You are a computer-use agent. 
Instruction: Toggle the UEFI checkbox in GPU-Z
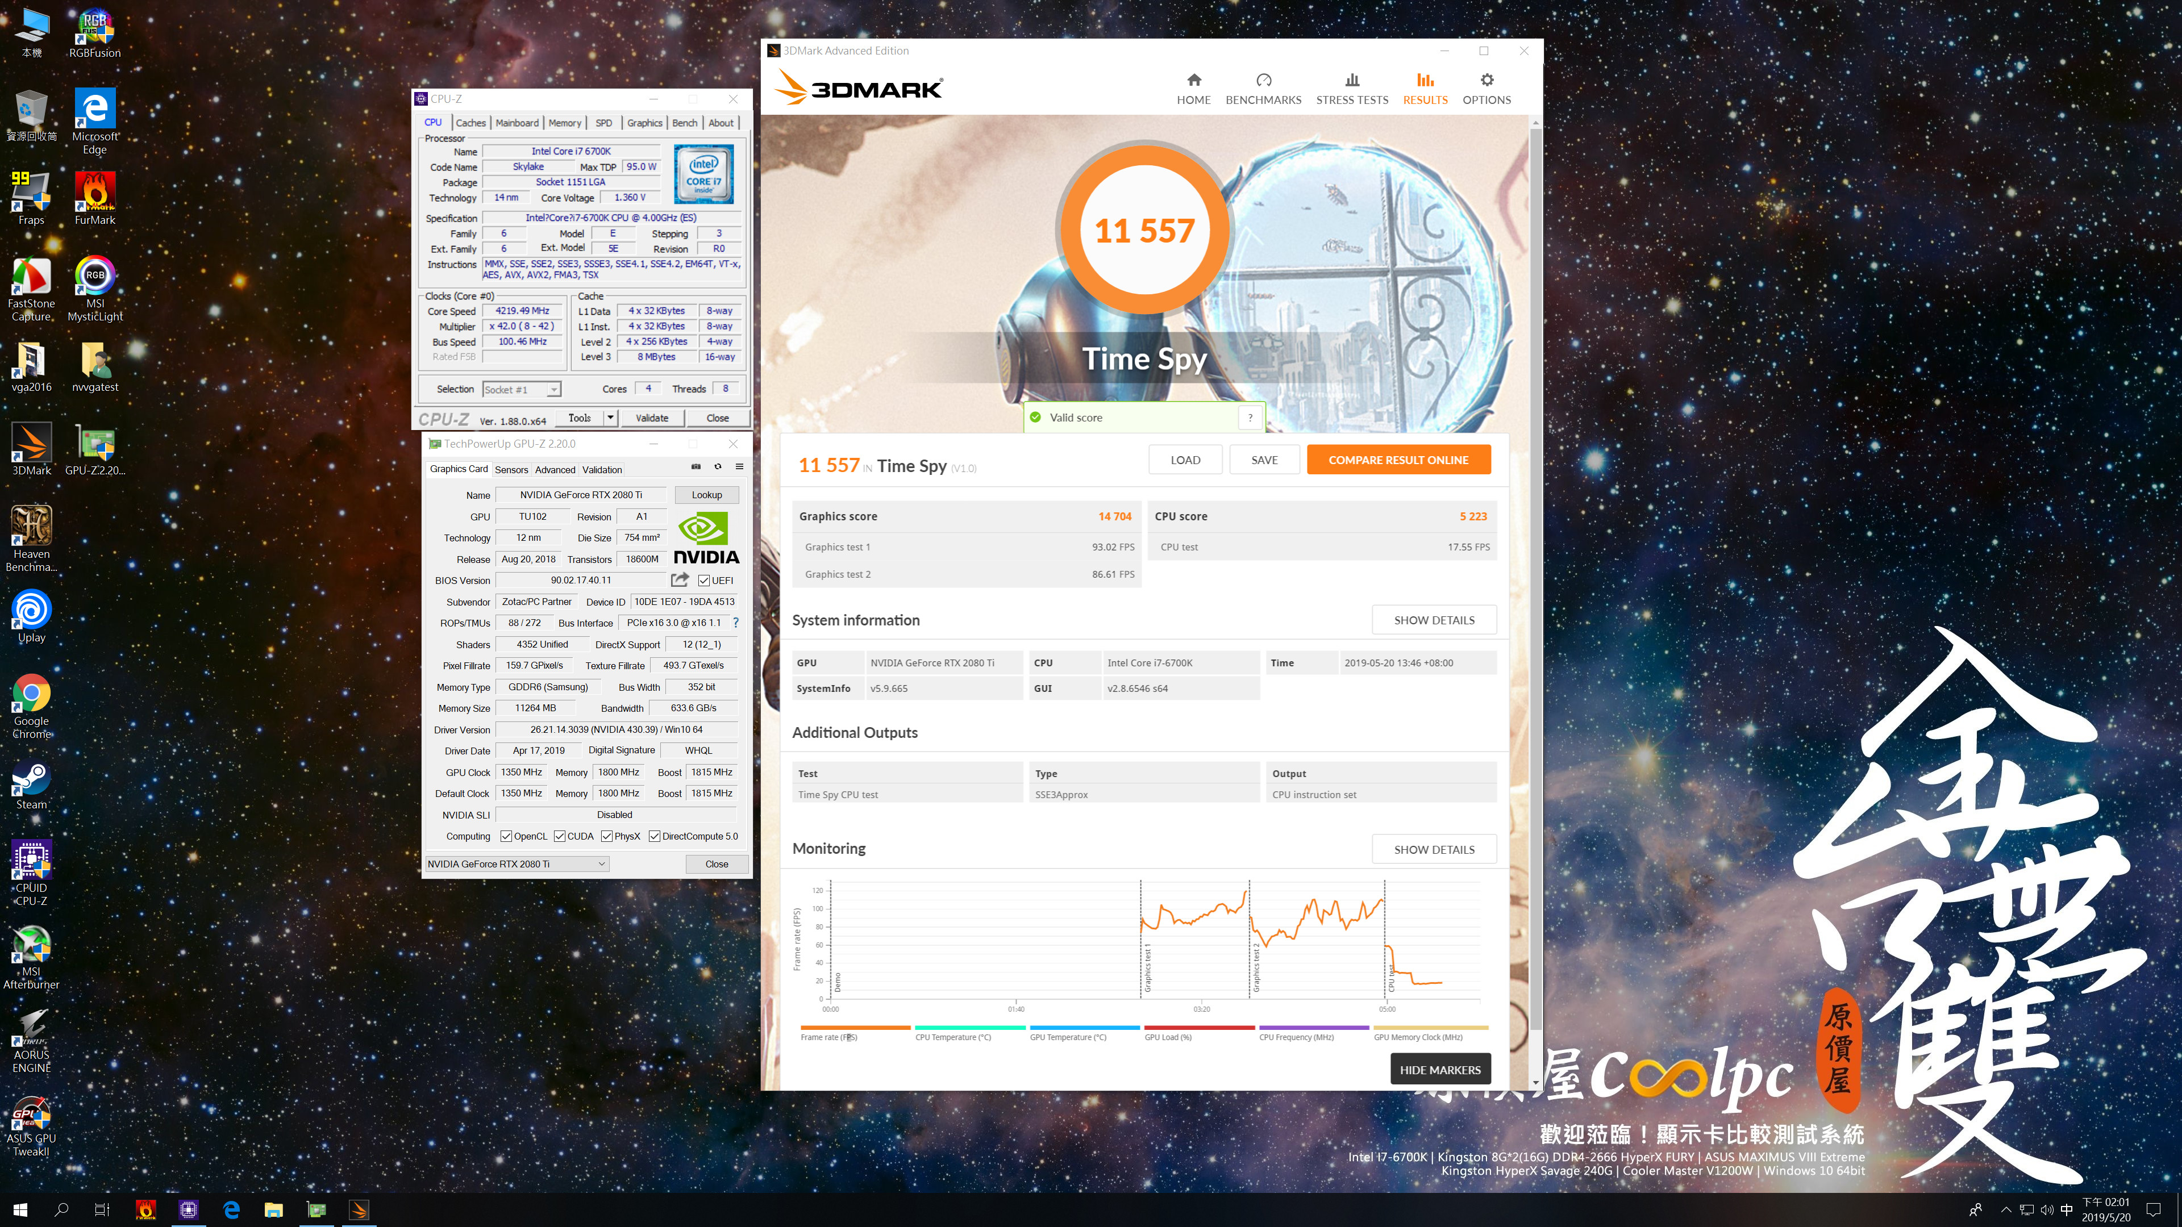point(704,581)
